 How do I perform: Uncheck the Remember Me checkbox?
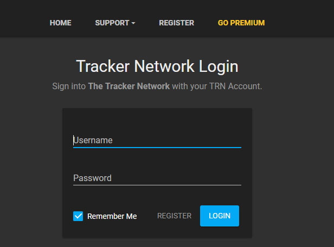(78, 216)
